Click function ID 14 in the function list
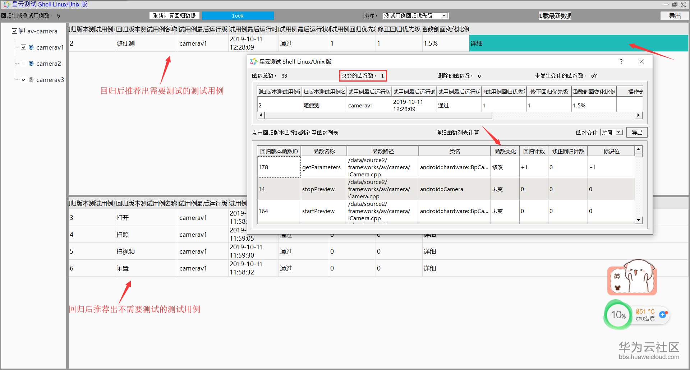The image size is (690, 370). click(279, 189)
